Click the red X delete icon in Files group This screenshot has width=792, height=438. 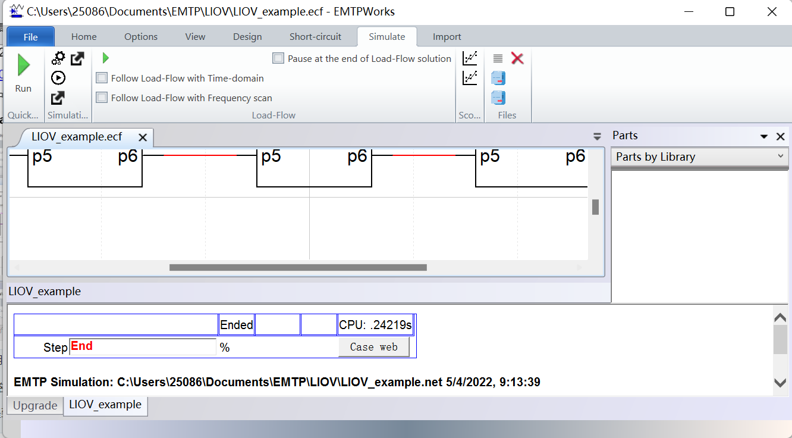[x=517, y=58]
